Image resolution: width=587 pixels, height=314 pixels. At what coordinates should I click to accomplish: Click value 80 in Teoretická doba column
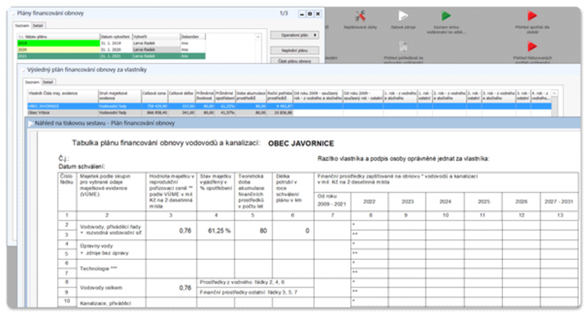263,231
